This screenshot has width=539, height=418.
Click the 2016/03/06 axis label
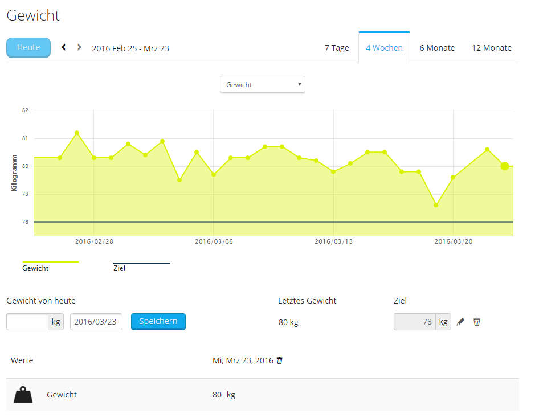click(214, 241)
